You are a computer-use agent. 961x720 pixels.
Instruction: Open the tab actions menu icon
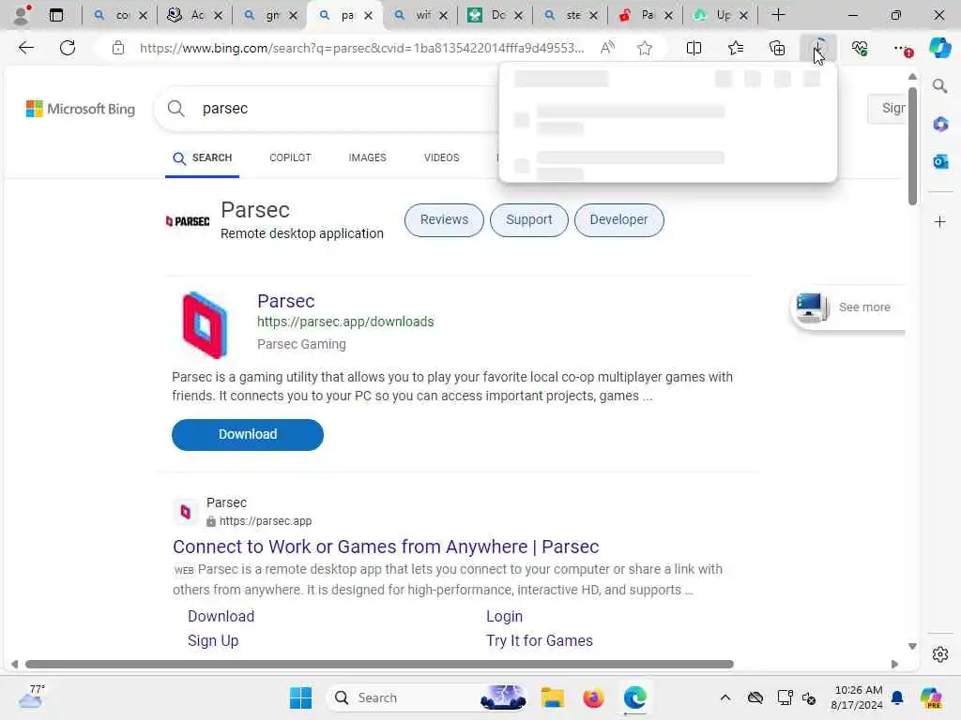tap(55, 15)
